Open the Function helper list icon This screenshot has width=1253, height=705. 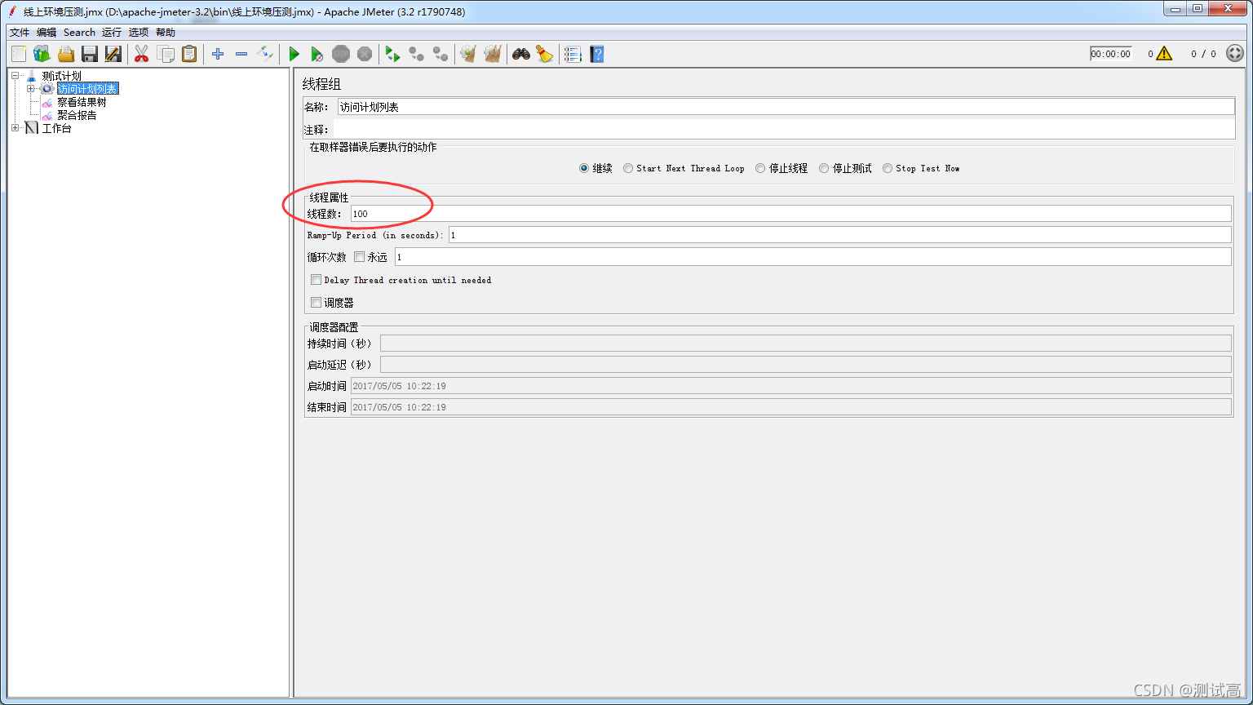pos(573,54)
